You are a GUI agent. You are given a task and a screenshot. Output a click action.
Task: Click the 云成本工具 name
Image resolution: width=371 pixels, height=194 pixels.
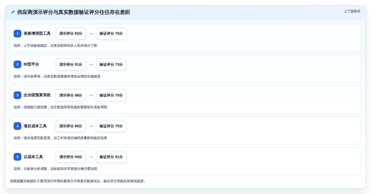(33, 157)
